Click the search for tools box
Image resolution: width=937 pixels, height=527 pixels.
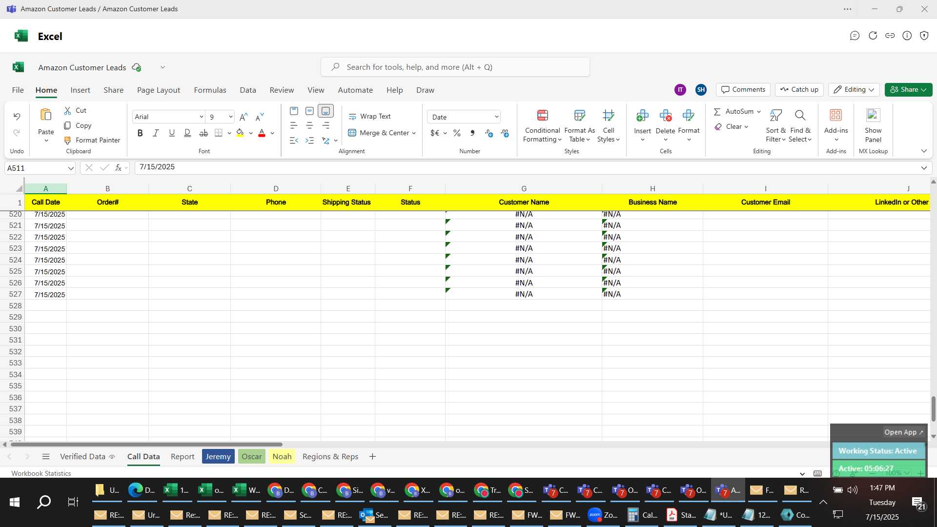(455, 67)
